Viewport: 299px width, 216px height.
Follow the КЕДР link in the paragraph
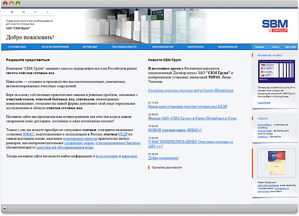(x=123, y=134)
